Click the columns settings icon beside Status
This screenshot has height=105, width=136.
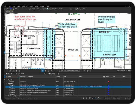[104, 77]
